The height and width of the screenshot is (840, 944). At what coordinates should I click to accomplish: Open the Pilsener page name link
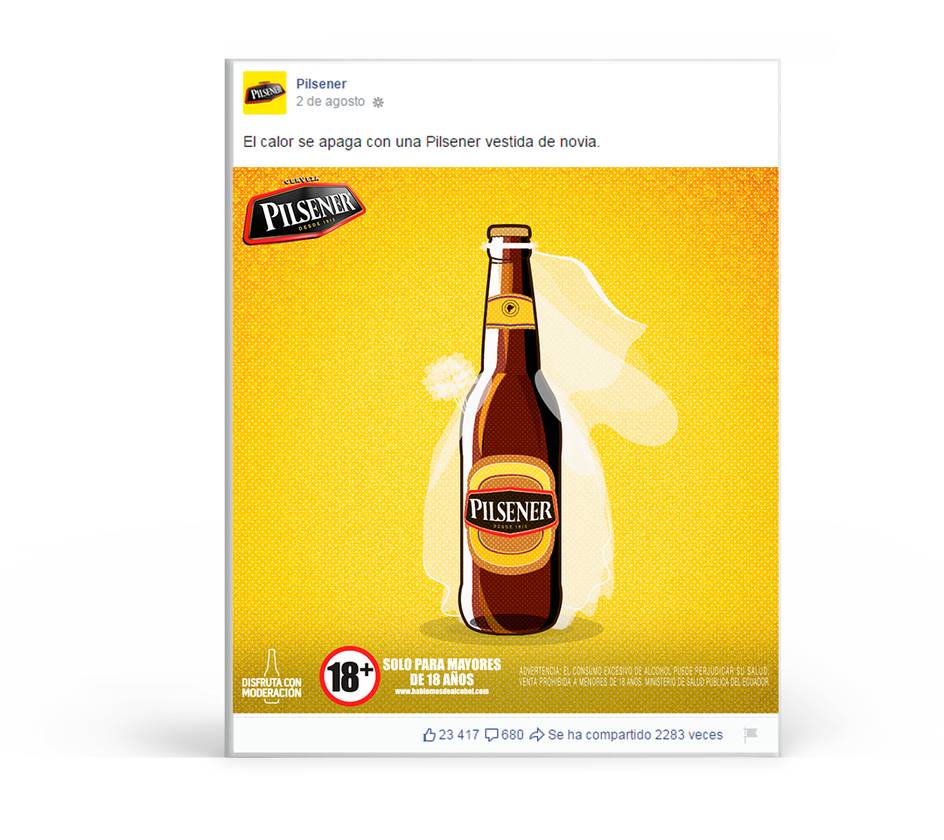click(x=321, y=84)
